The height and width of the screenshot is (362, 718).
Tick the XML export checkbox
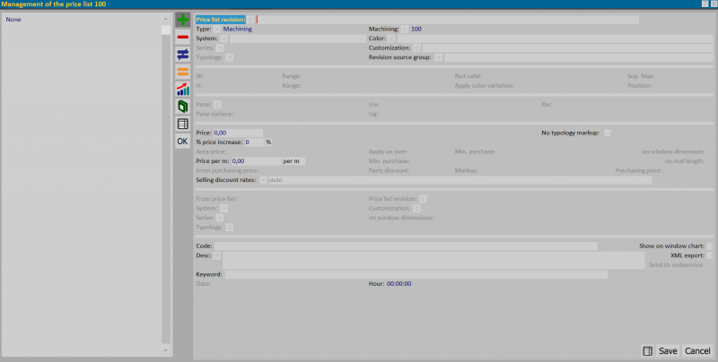(x=709, y=256)
